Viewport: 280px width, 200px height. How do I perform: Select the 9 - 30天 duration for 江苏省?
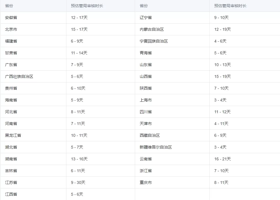(x=78, y=182)
